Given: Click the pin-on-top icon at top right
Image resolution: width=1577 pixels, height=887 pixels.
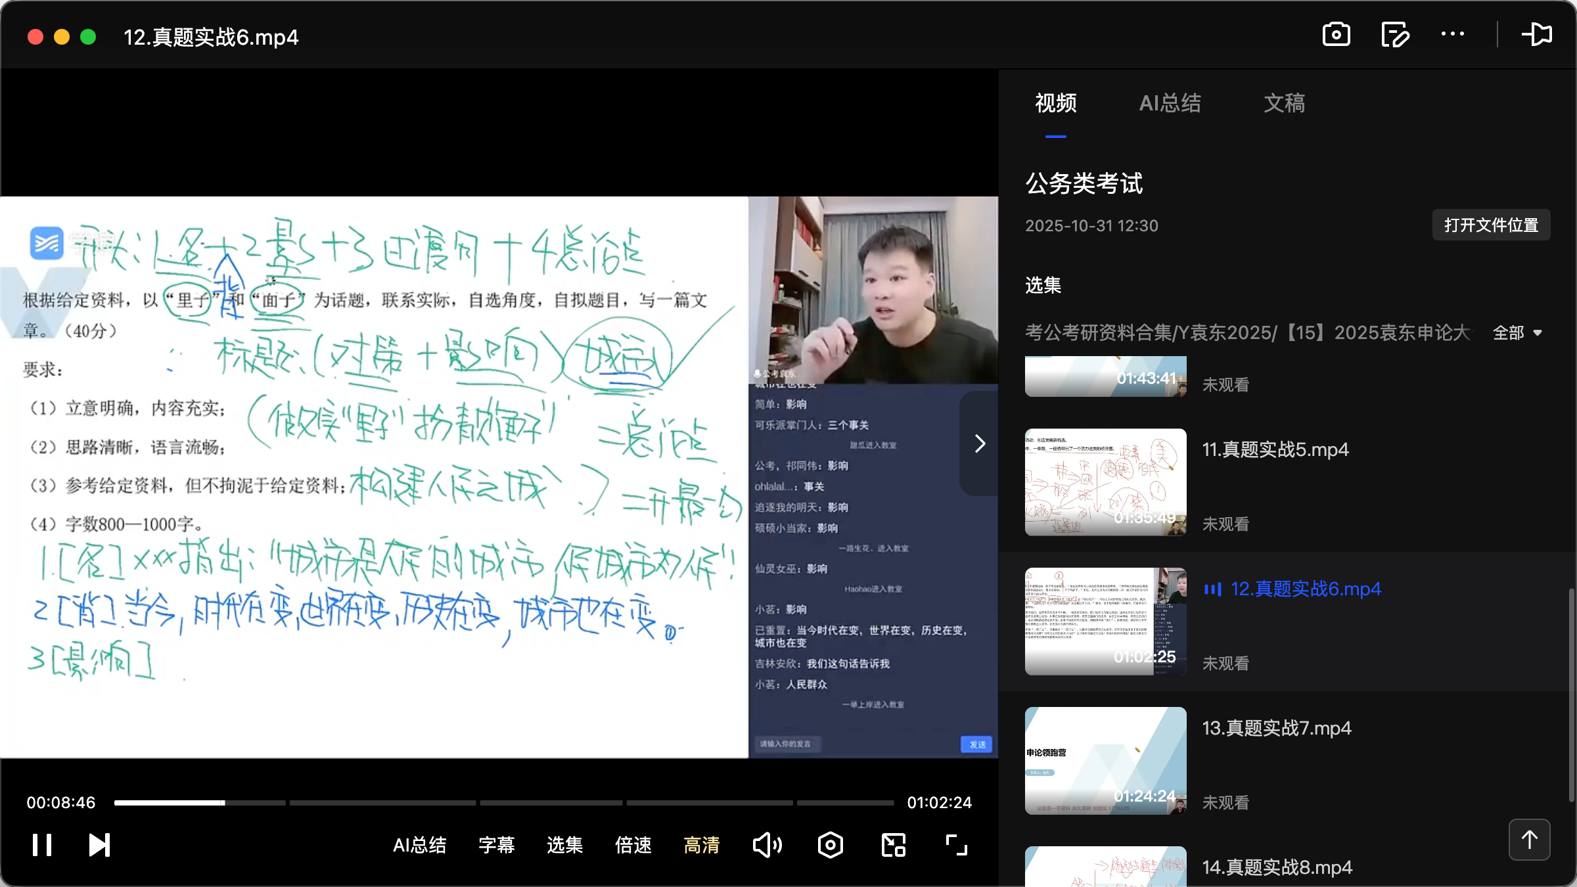Looking at the screenshot, I should point(1538,34).
